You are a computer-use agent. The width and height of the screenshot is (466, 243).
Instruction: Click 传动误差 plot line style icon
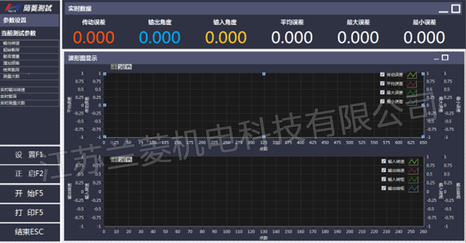point(412,75)
